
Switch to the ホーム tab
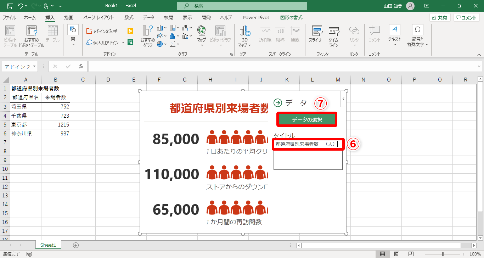[30, 17]
